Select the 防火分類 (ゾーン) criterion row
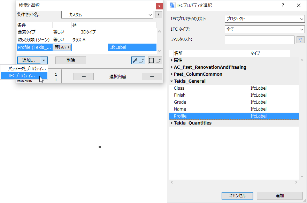This screenshot has width=307, height=203. pyautogui.click(x=86, y=40)
